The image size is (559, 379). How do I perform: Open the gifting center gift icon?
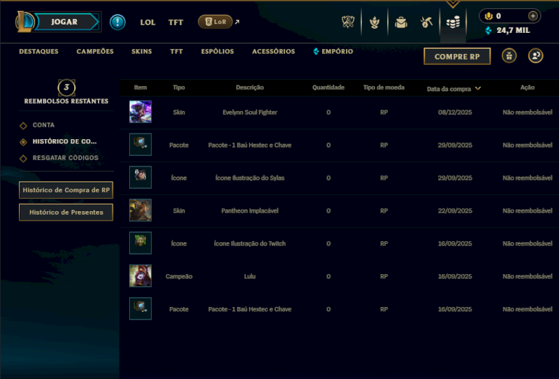tap(509, 56)
